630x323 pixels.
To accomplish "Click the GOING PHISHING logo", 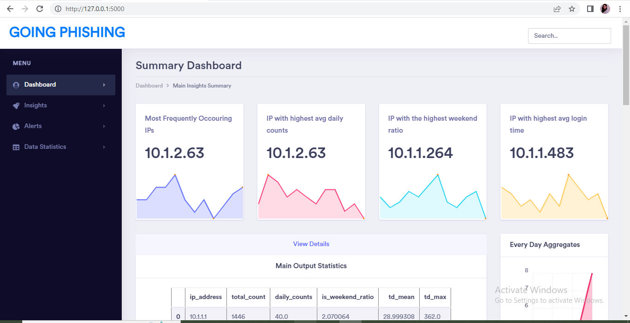I will point(67,32).
